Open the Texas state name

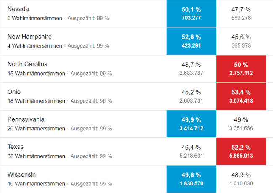tap(16, 147)
